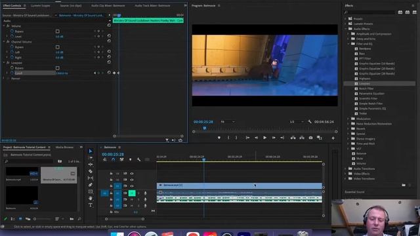
Task: Add marker in program monitor
Action: (219, 138)
